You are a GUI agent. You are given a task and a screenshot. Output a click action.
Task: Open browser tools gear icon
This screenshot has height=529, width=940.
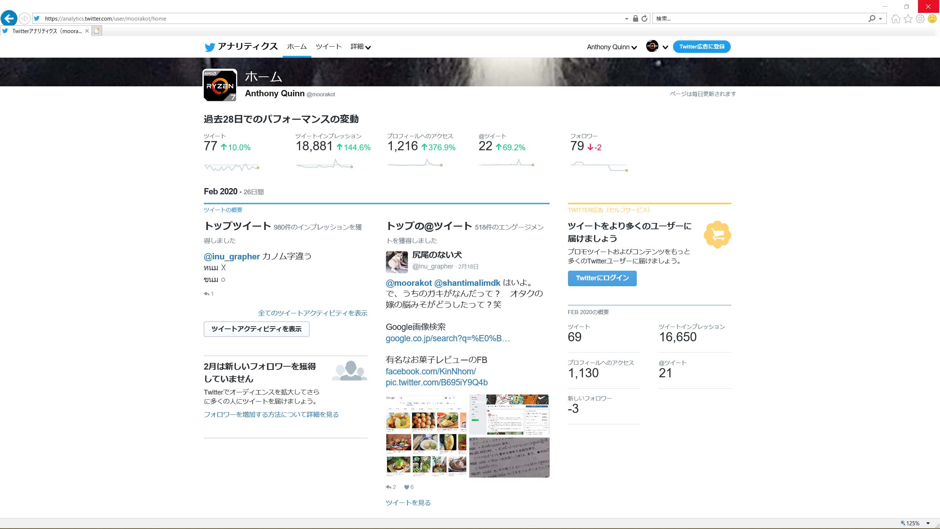tap(920, 18)
